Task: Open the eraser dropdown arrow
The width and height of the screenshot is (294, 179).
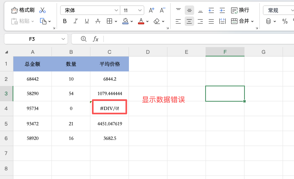Action: click(163, 21)
